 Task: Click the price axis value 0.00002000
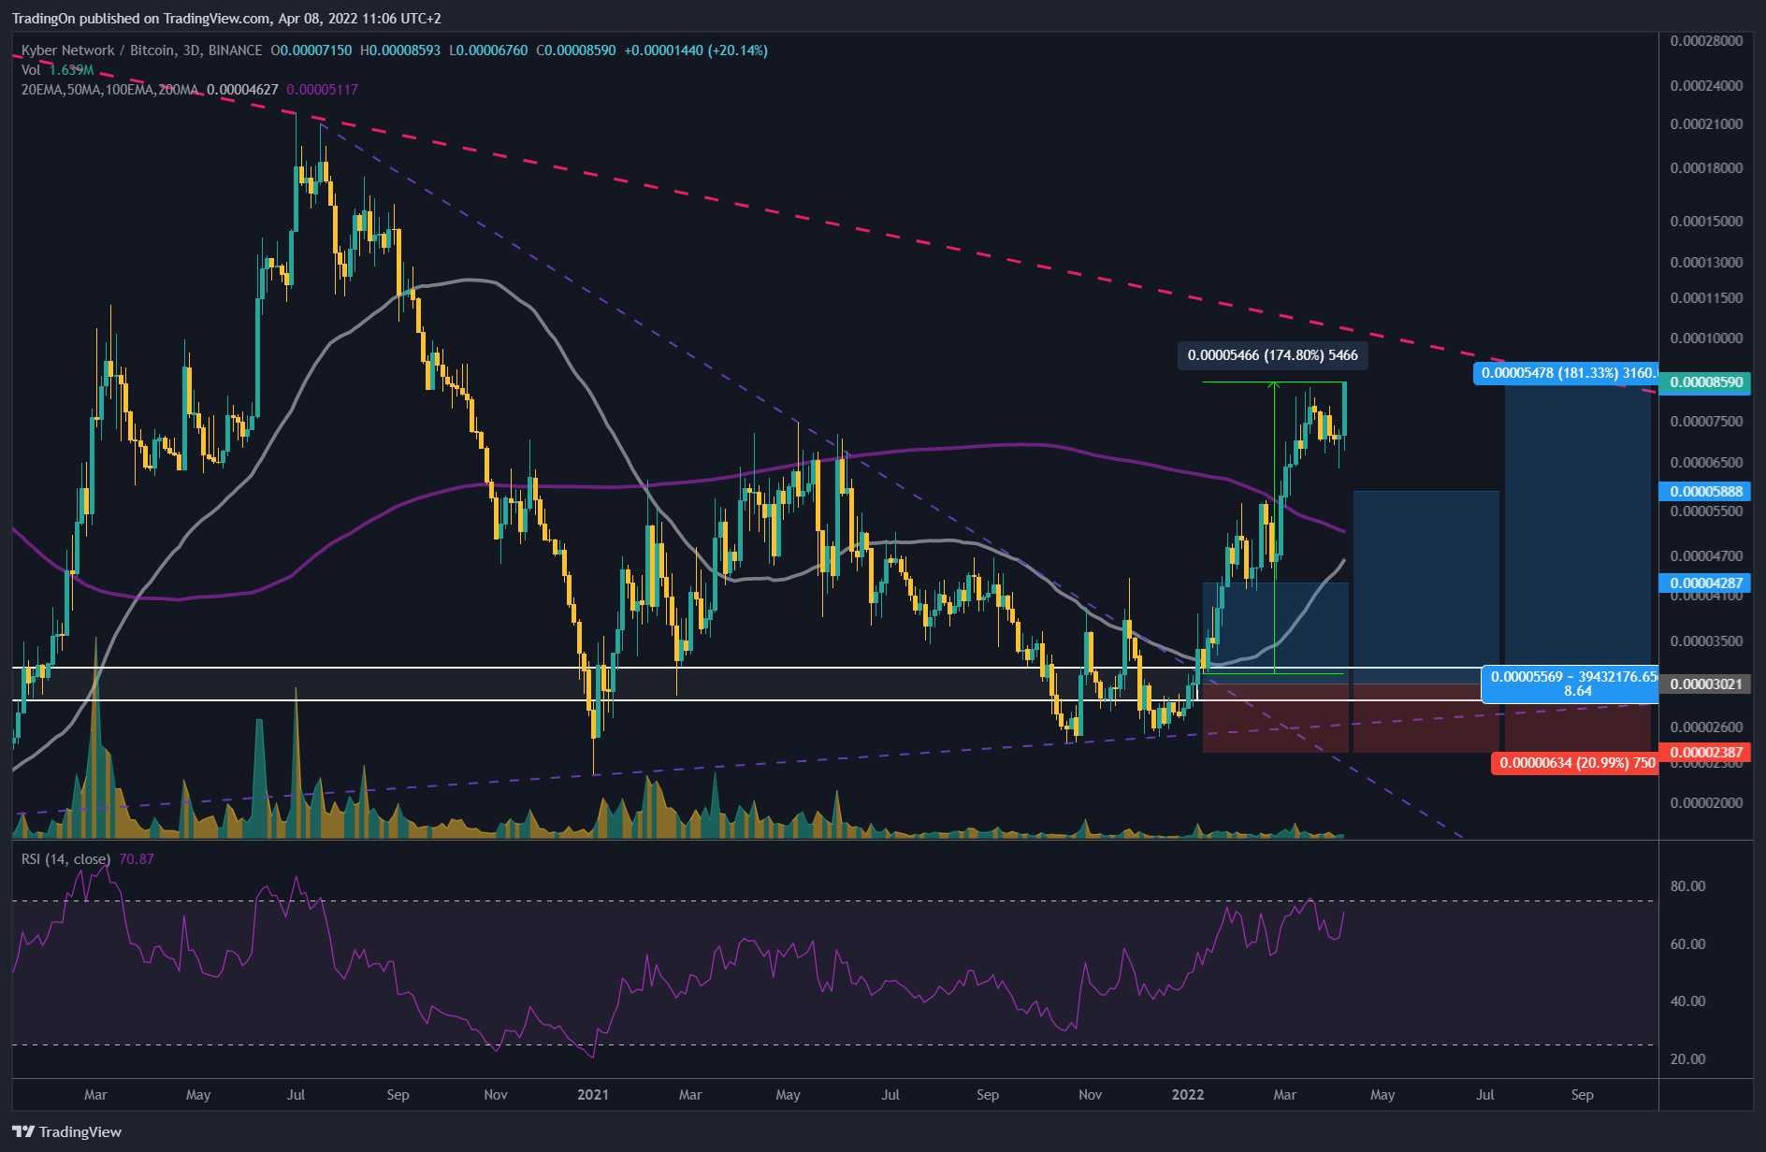[x=1706, y=803]
